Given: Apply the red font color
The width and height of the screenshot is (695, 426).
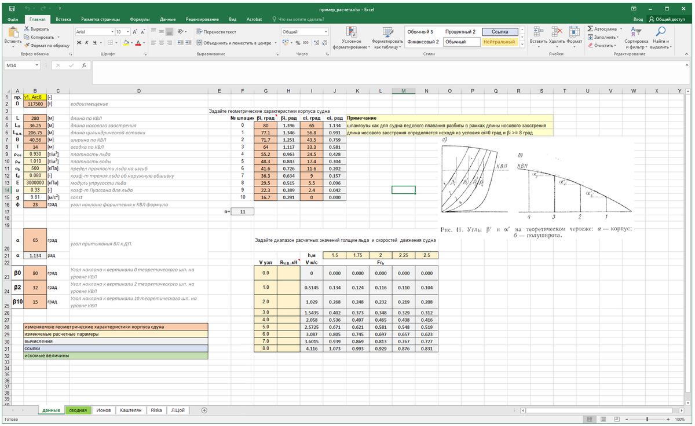Looking at the screenshot, I should [x=138, y=43].
